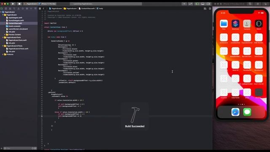Click the Library plus button in toolbar

(184, 4)
